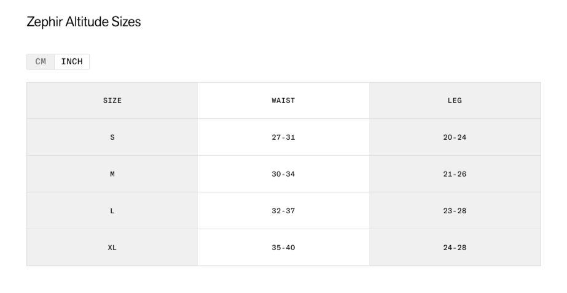Viewport: 567px width, 293px height.
Task: Click the waist measurement for size XL
Action: [x=283, y=248]
